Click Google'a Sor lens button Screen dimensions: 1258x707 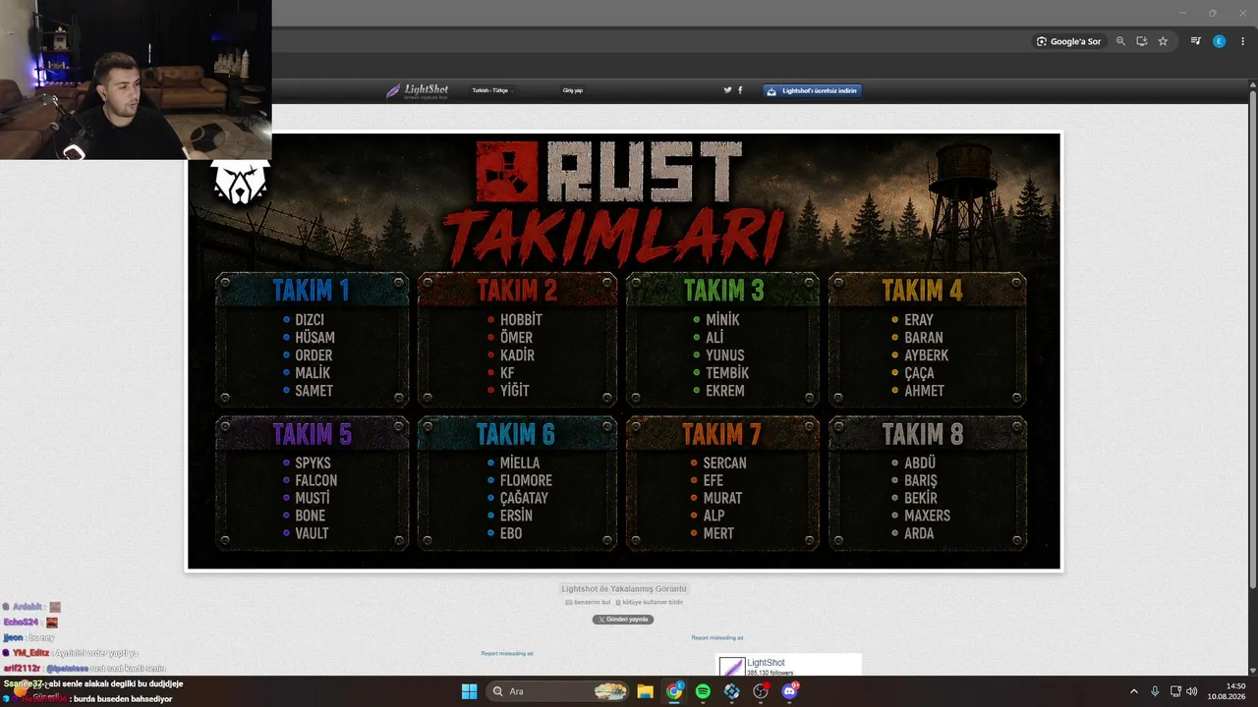point(1069,41)
